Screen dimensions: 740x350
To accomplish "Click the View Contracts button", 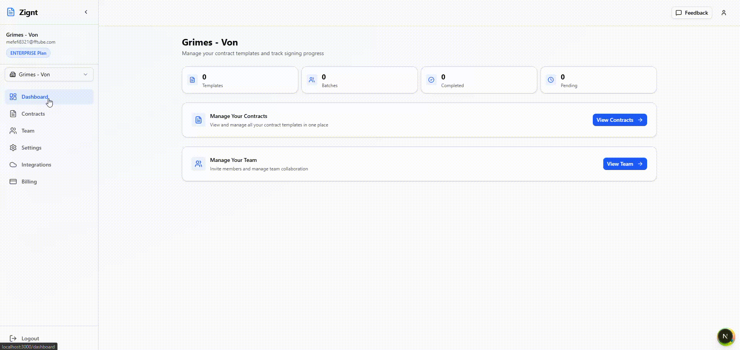I will click(619, 120).
